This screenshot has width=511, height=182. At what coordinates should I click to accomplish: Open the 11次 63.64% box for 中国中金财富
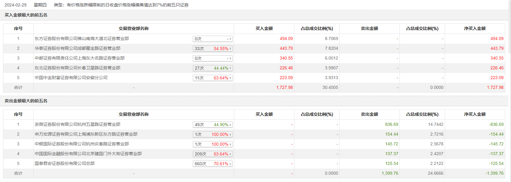coord(213,78)
